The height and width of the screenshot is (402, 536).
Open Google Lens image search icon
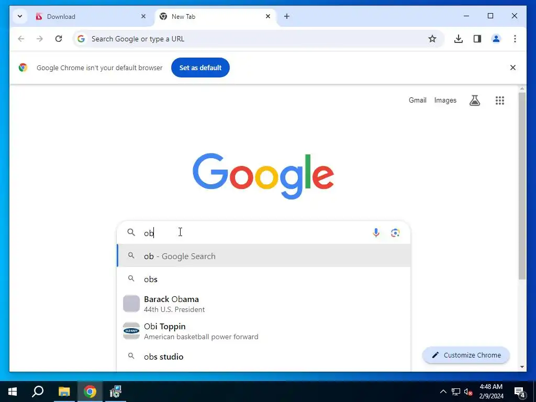pos(395,233)
